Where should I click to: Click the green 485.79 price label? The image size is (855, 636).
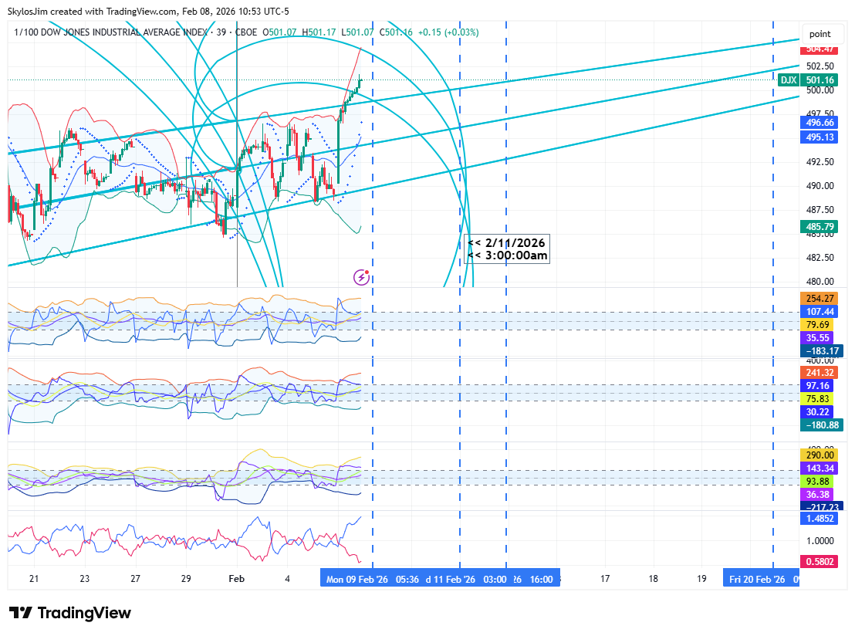pos(820,226)
